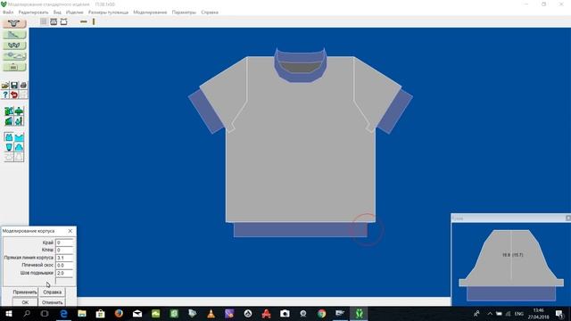Choose the cyan neckline piece icon
571x321 pixels.
19,137
